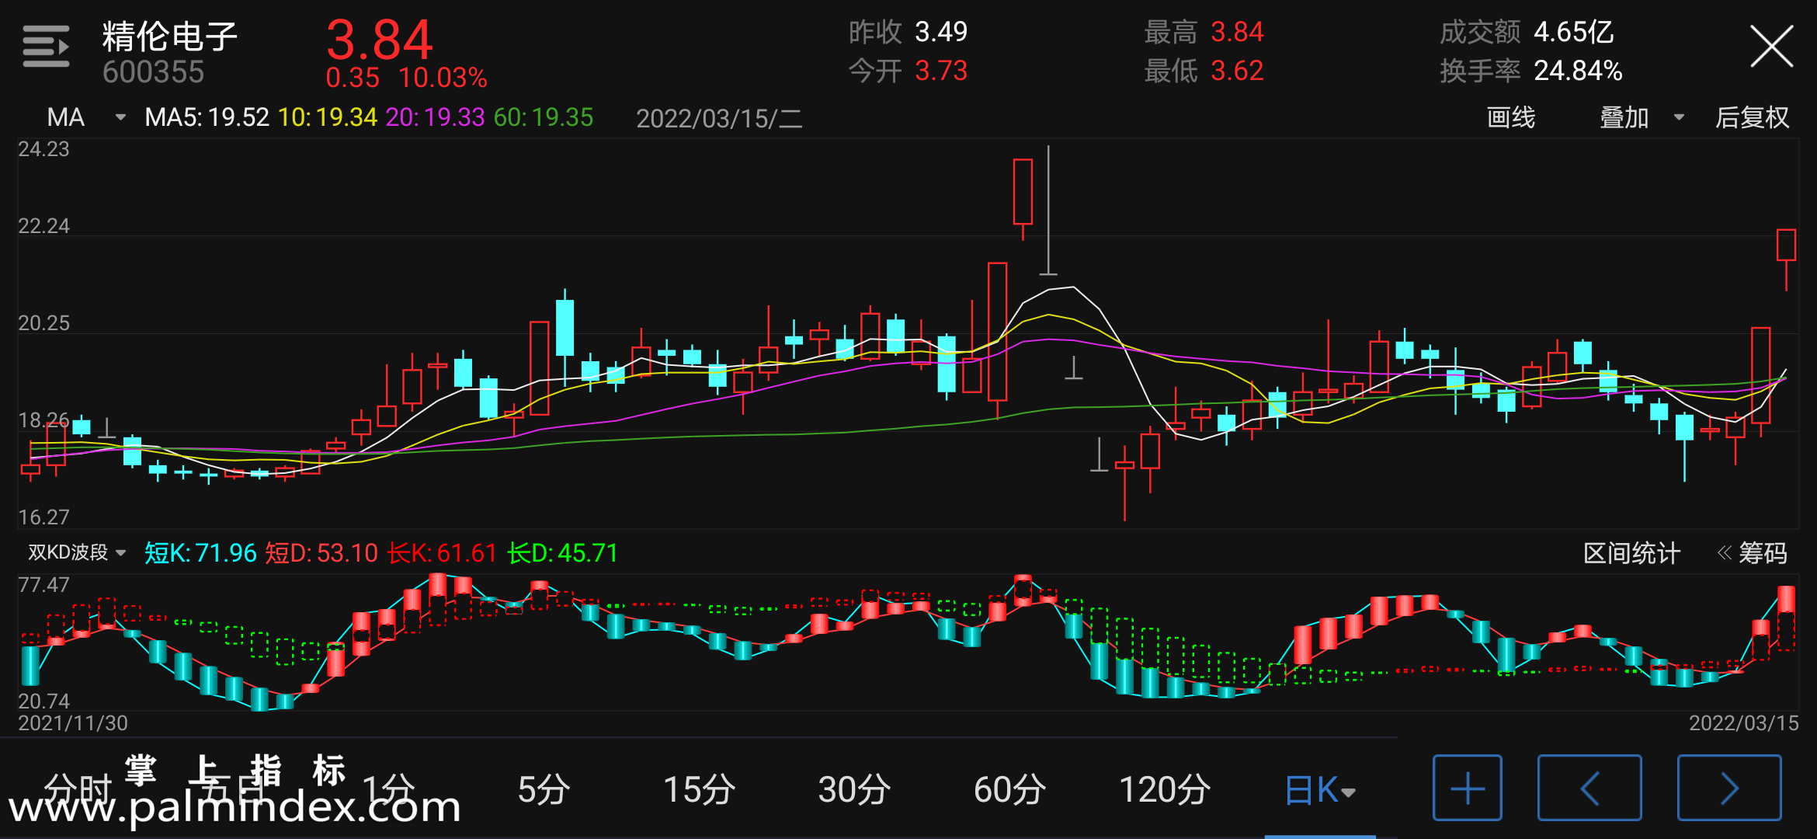Click 短D: 53.10 indicator value
This screenshot has height=839, width=1817.
[321, 553]
